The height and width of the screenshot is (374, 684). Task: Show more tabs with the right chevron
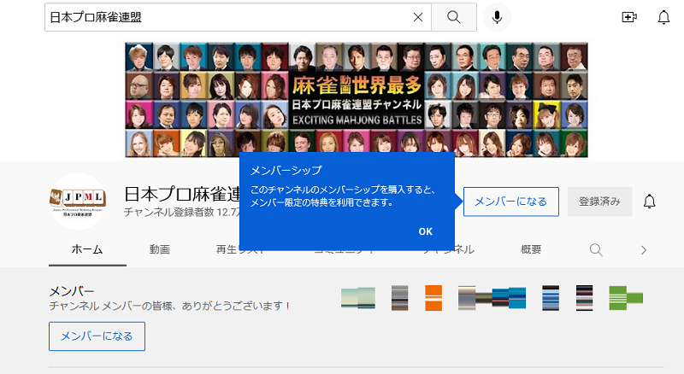[644, 249]
